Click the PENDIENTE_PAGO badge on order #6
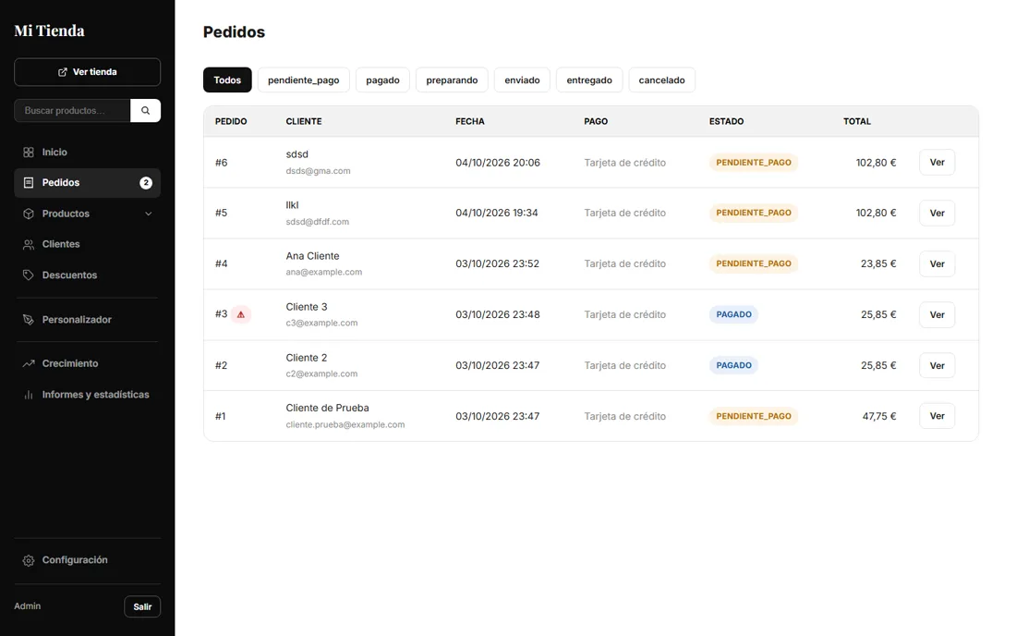1016x636 pixels. (x=754, y=162)
